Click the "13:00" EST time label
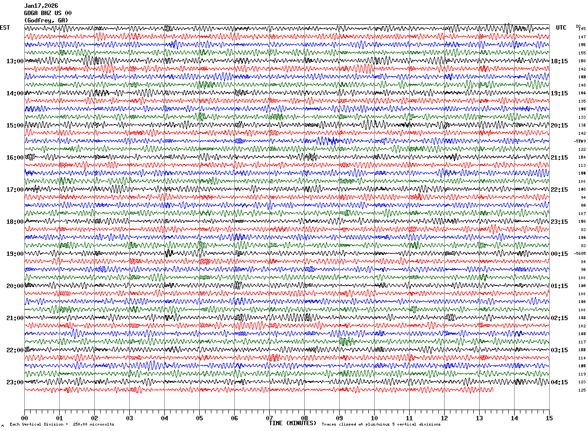 pyautogui.click(x=15, y=61)
